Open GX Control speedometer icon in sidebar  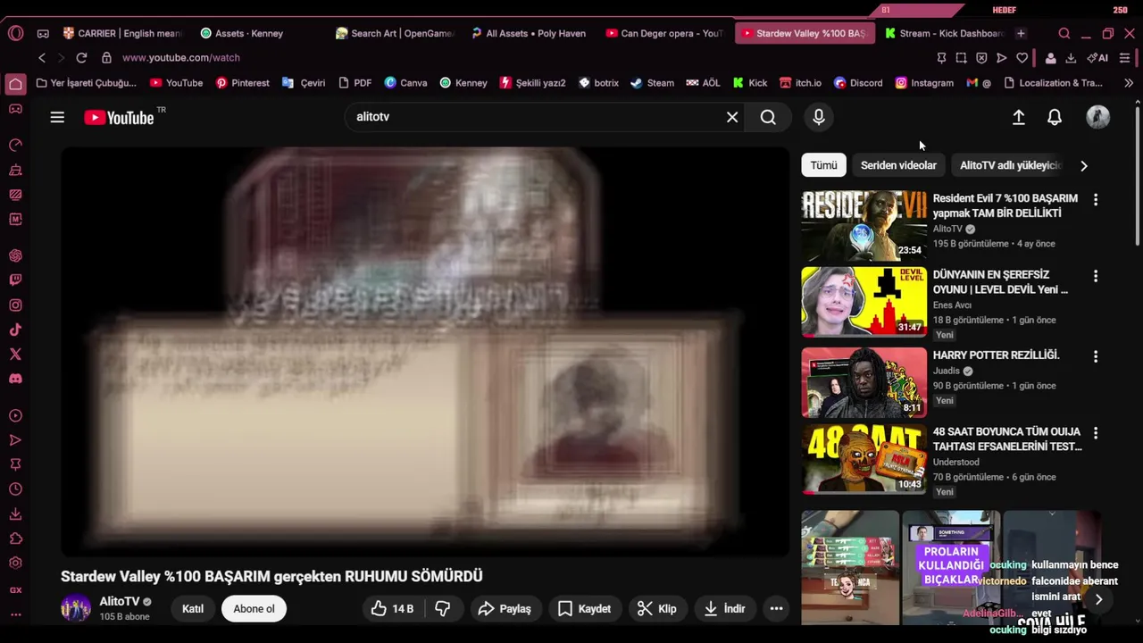point(15,145)
